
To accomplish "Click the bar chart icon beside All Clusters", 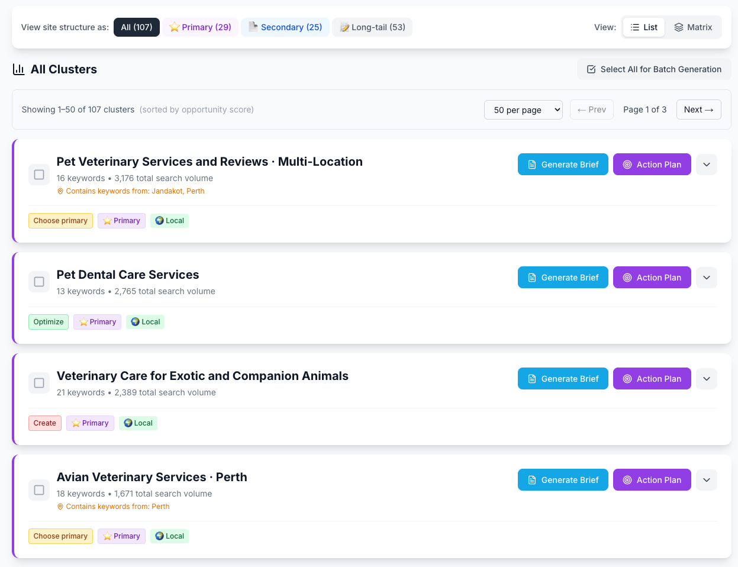I will [x=19, y=70].
